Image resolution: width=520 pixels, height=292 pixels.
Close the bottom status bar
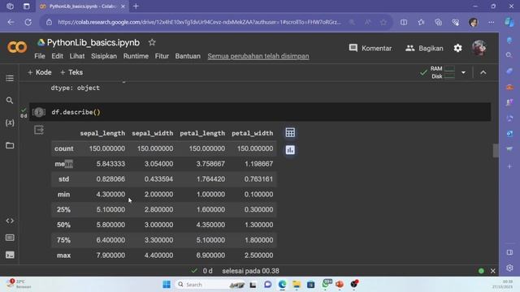[x=493, y=271]
